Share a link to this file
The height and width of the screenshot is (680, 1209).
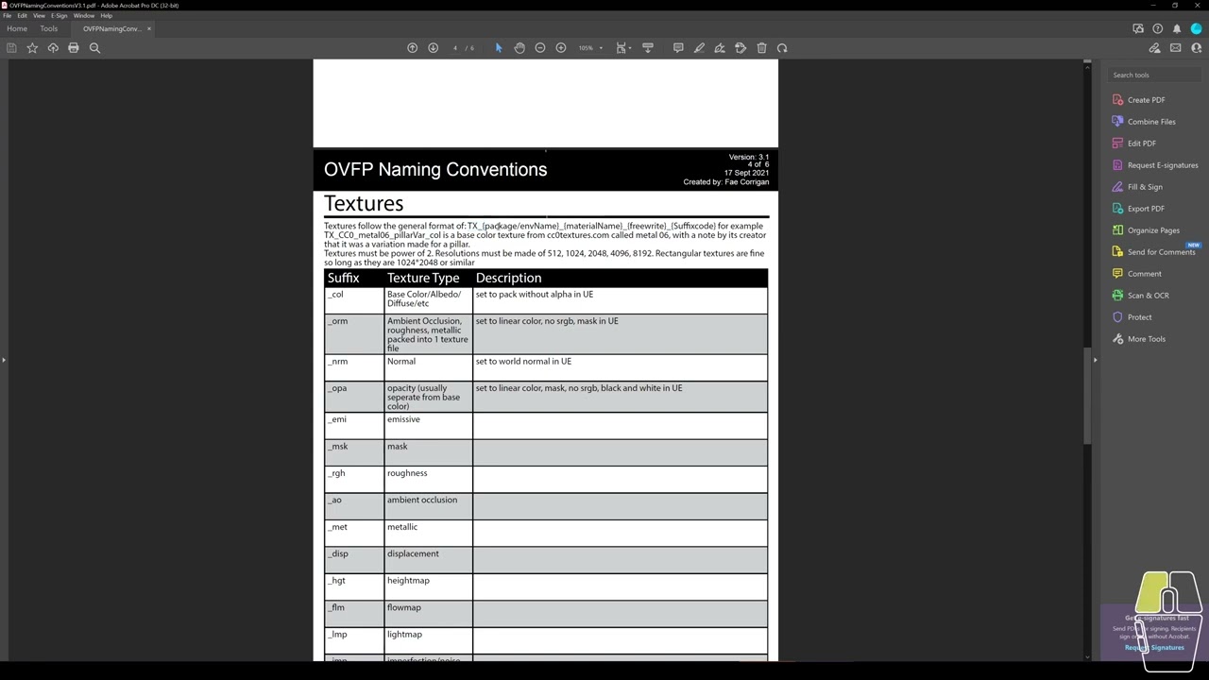coord(1154,48)
